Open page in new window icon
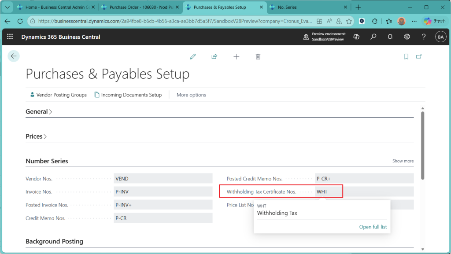 (x=419, y=56)
